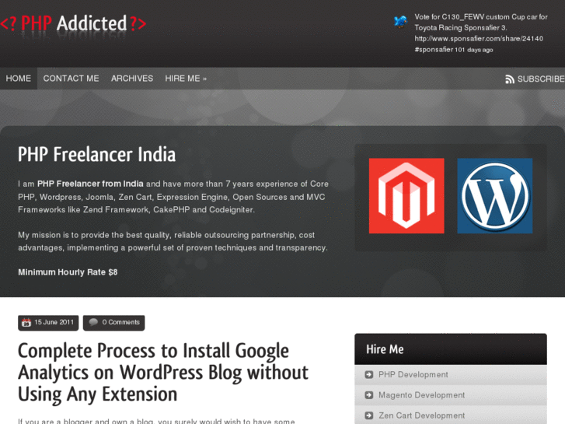Screen dimensions: 565x424
Task: Open the Archives menu item
Action: tap(132, 79)
